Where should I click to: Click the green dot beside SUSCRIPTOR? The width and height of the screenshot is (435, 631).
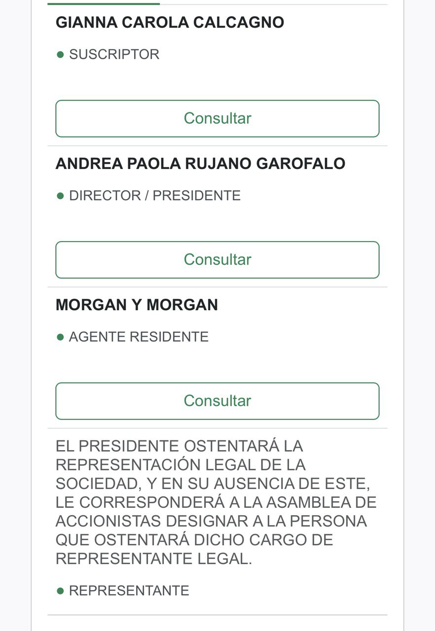pyautogui.click(x=60, y=54)
